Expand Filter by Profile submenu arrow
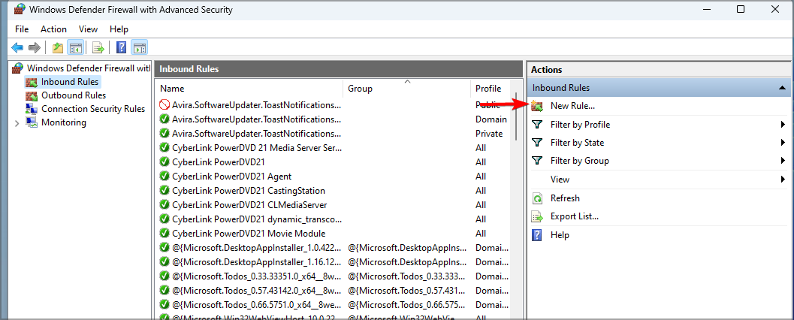The width and height of the screenshot is (794, 320). [x=783, y=125]
